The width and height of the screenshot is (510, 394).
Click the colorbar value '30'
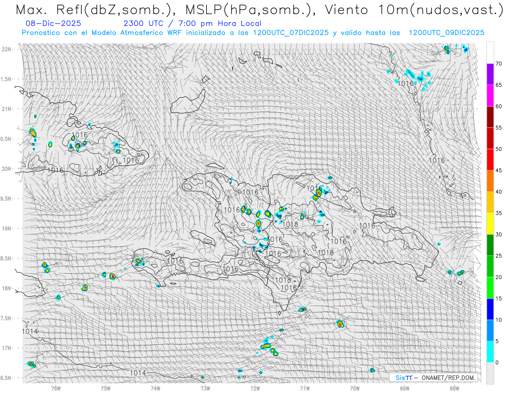click(x=499, y=235)
